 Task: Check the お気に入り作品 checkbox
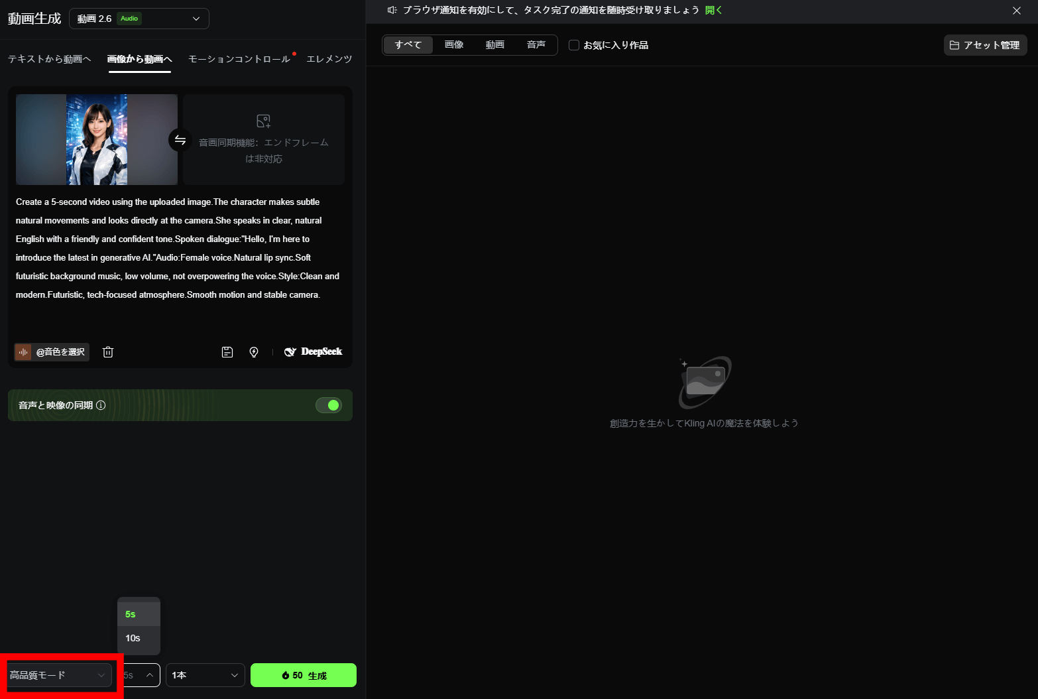click(x=574, y=45)
